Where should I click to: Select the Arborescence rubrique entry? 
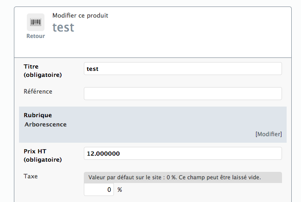coord(45,125)
